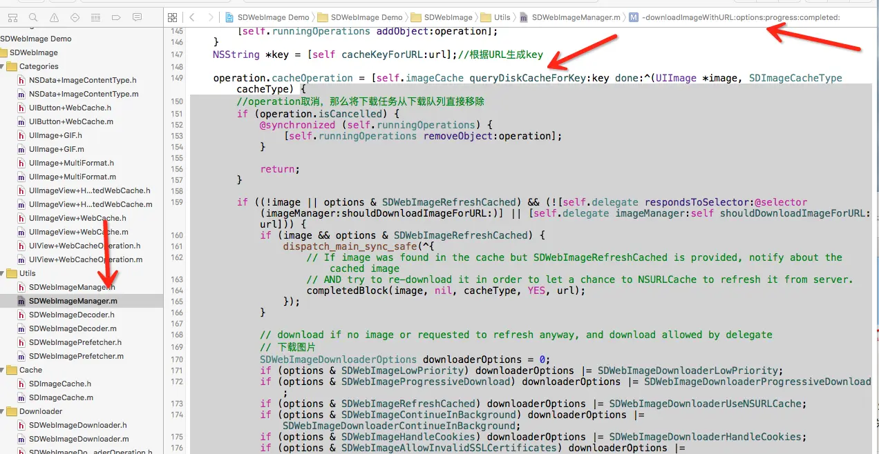Open the downloadImageWithURL method jump menu

click(735, 17)
